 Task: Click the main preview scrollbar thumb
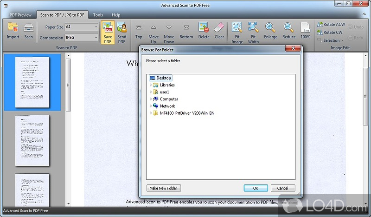[x=366, y=97]
